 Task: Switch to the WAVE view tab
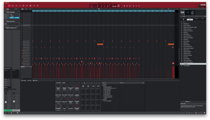[26, 9]
